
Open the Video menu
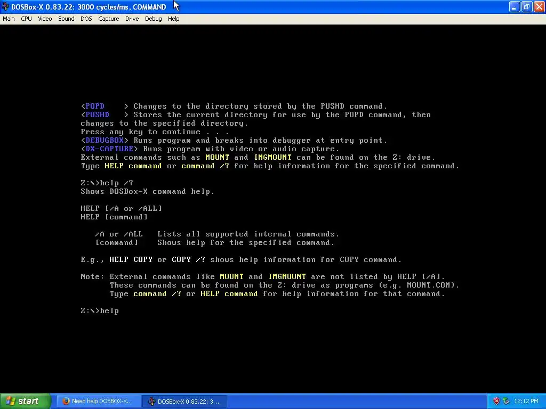pyautogui.click(x=45, y=19)
